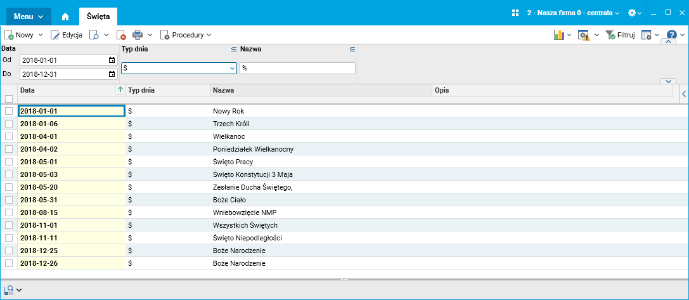Check the row for Wniebowzięcie NMP
Image resolution: width=689 pixels, height=300 pixels.
pyautogui.click(x=9, y=212)
